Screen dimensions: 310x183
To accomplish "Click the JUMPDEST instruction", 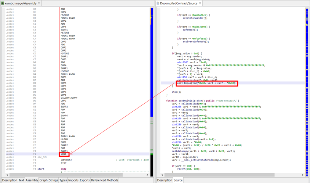I will 66,160.
